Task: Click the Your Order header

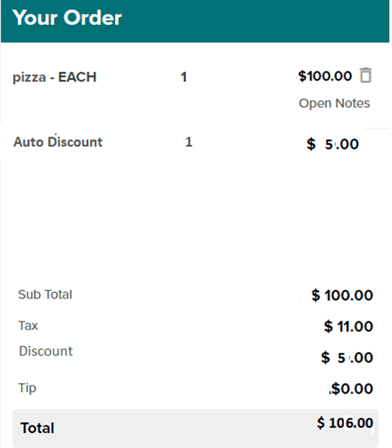Action: click(x=67, y=18)
